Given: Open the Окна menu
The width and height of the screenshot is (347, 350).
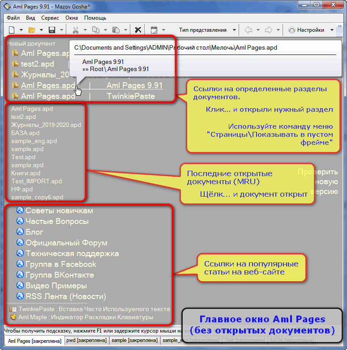Looking at the screenshot, I should (72, 18).
